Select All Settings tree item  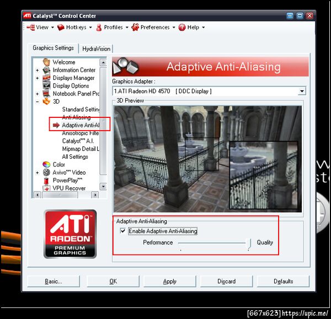(75, 156)
